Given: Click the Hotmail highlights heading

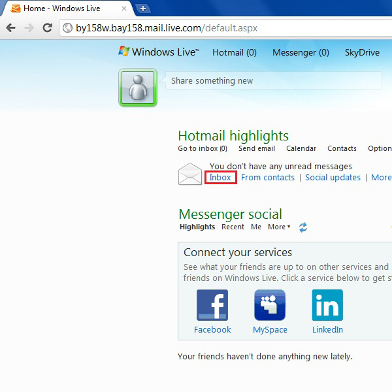Looking at the screenshot, I should click(233, 136).
